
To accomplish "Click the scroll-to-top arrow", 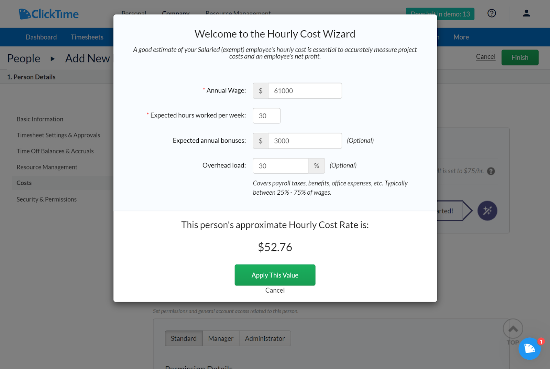I will [x=513, y=329].
